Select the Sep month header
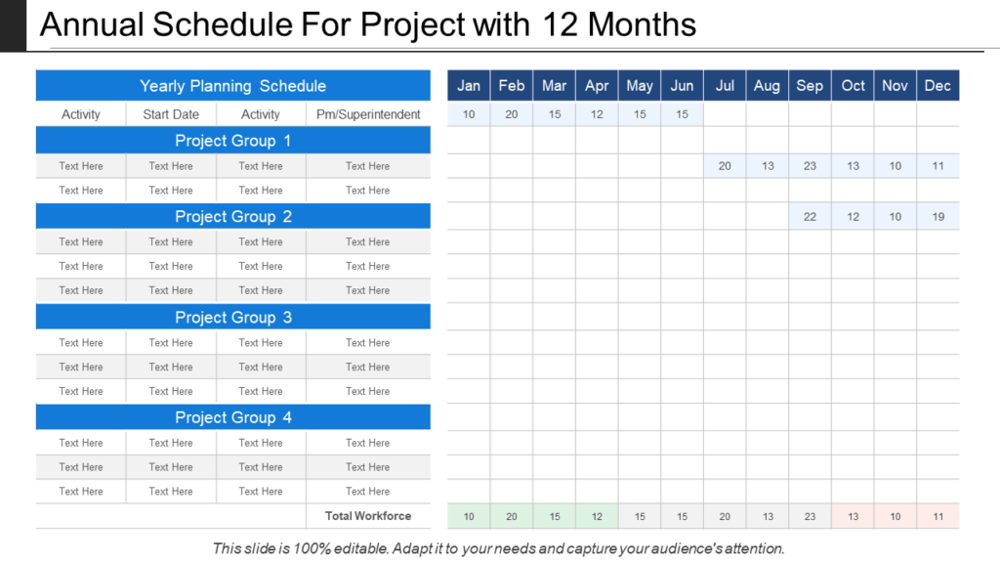 (810, 86)
